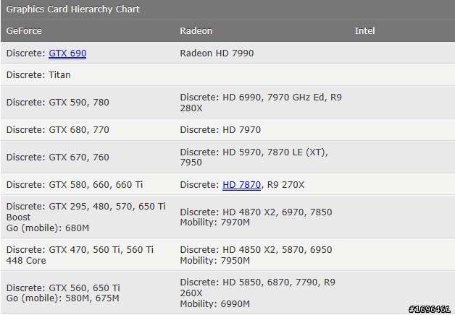The width and height of the screenshot is (455, 315).
Task: Click the Mobility: 7950M text
Action: [x=214, y=260]
